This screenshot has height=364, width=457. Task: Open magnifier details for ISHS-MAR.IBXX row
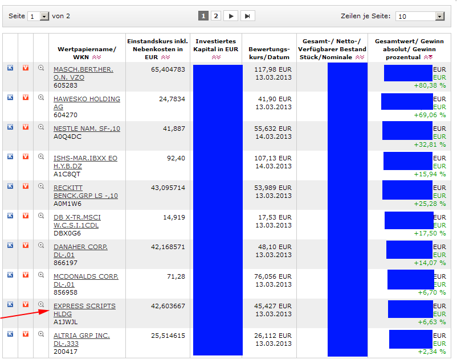[x=41, y=156]
